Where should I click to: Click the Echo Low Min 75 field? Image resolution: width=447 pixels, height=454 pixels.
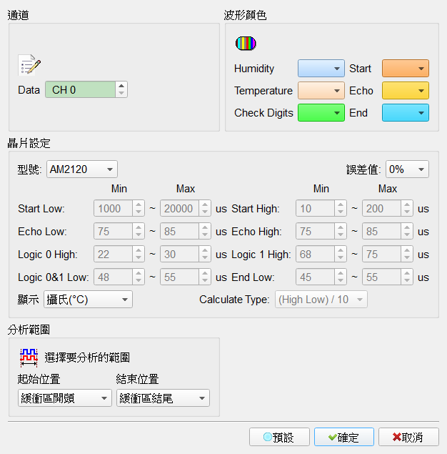pos(113,231)
